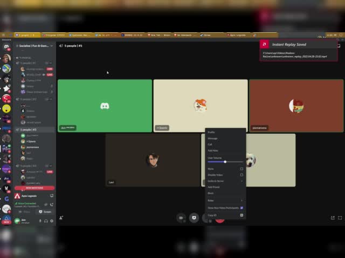The width and height of the screenshot is (345, 258).
Task: Toggle the headphones deafen icon
Action: pyautogui.click(x=46, y=221)
